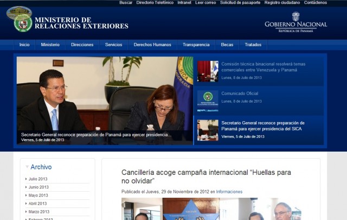Expand the Julio 2013 archive arrow
This screenshot has height=220, width=347.
(x=26, y=179)
